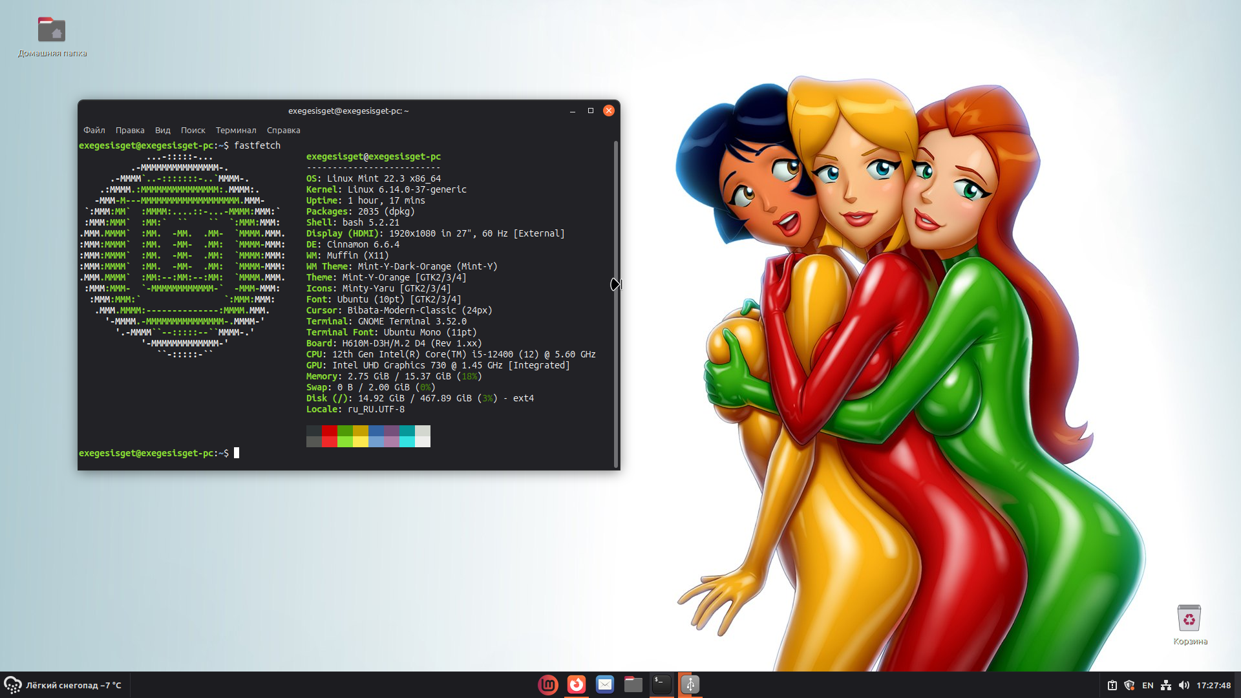Open the Linux Mint menu launcher
The width and height of the screenshot is (1241, 698).
point(547,684)
